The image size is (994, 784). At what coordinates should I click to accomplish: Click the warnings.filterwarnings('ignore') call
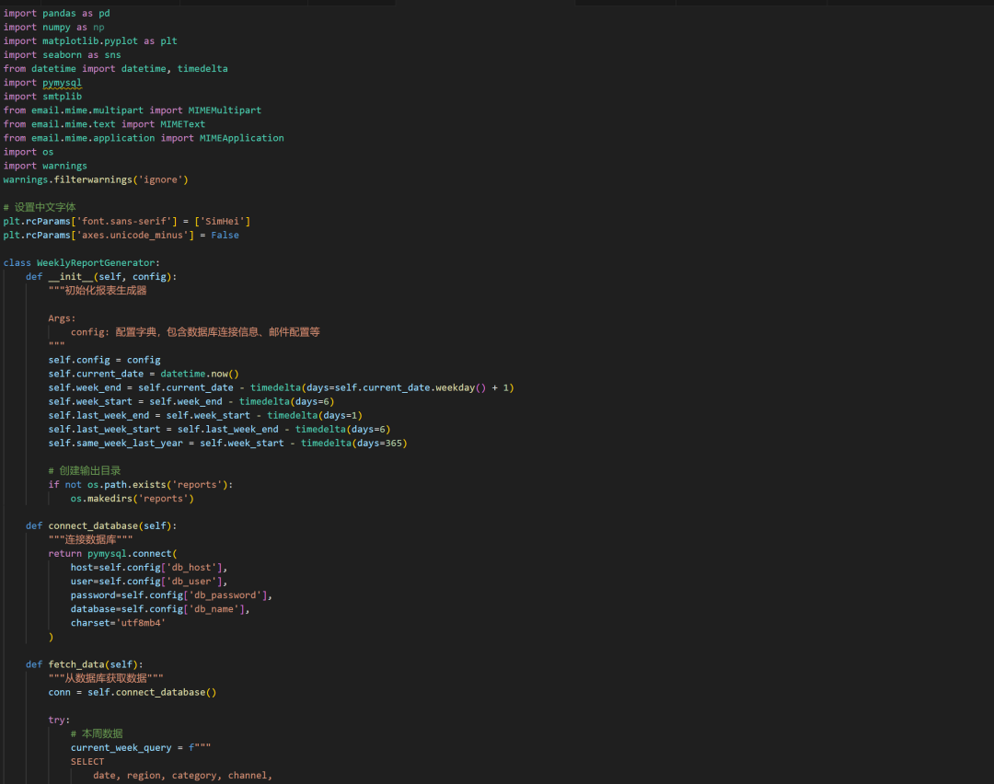click(x=92, y=179)
